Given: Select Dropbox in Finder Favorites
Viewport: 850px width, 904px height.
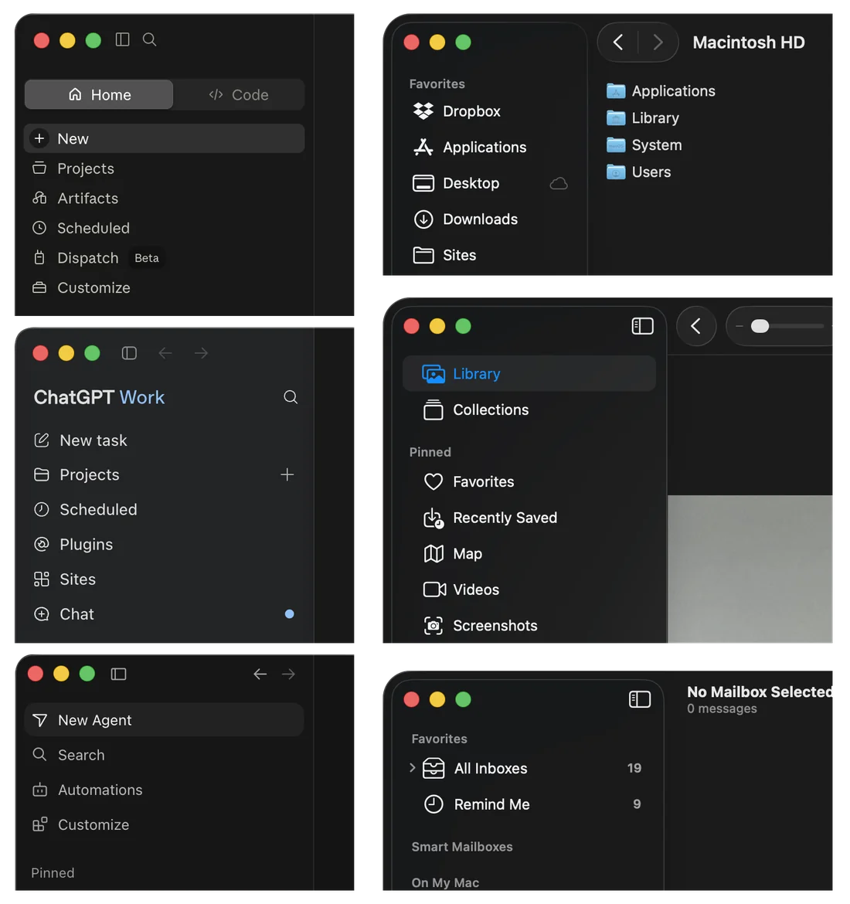Looking at the screenshot, I should (x=490, y=111).
